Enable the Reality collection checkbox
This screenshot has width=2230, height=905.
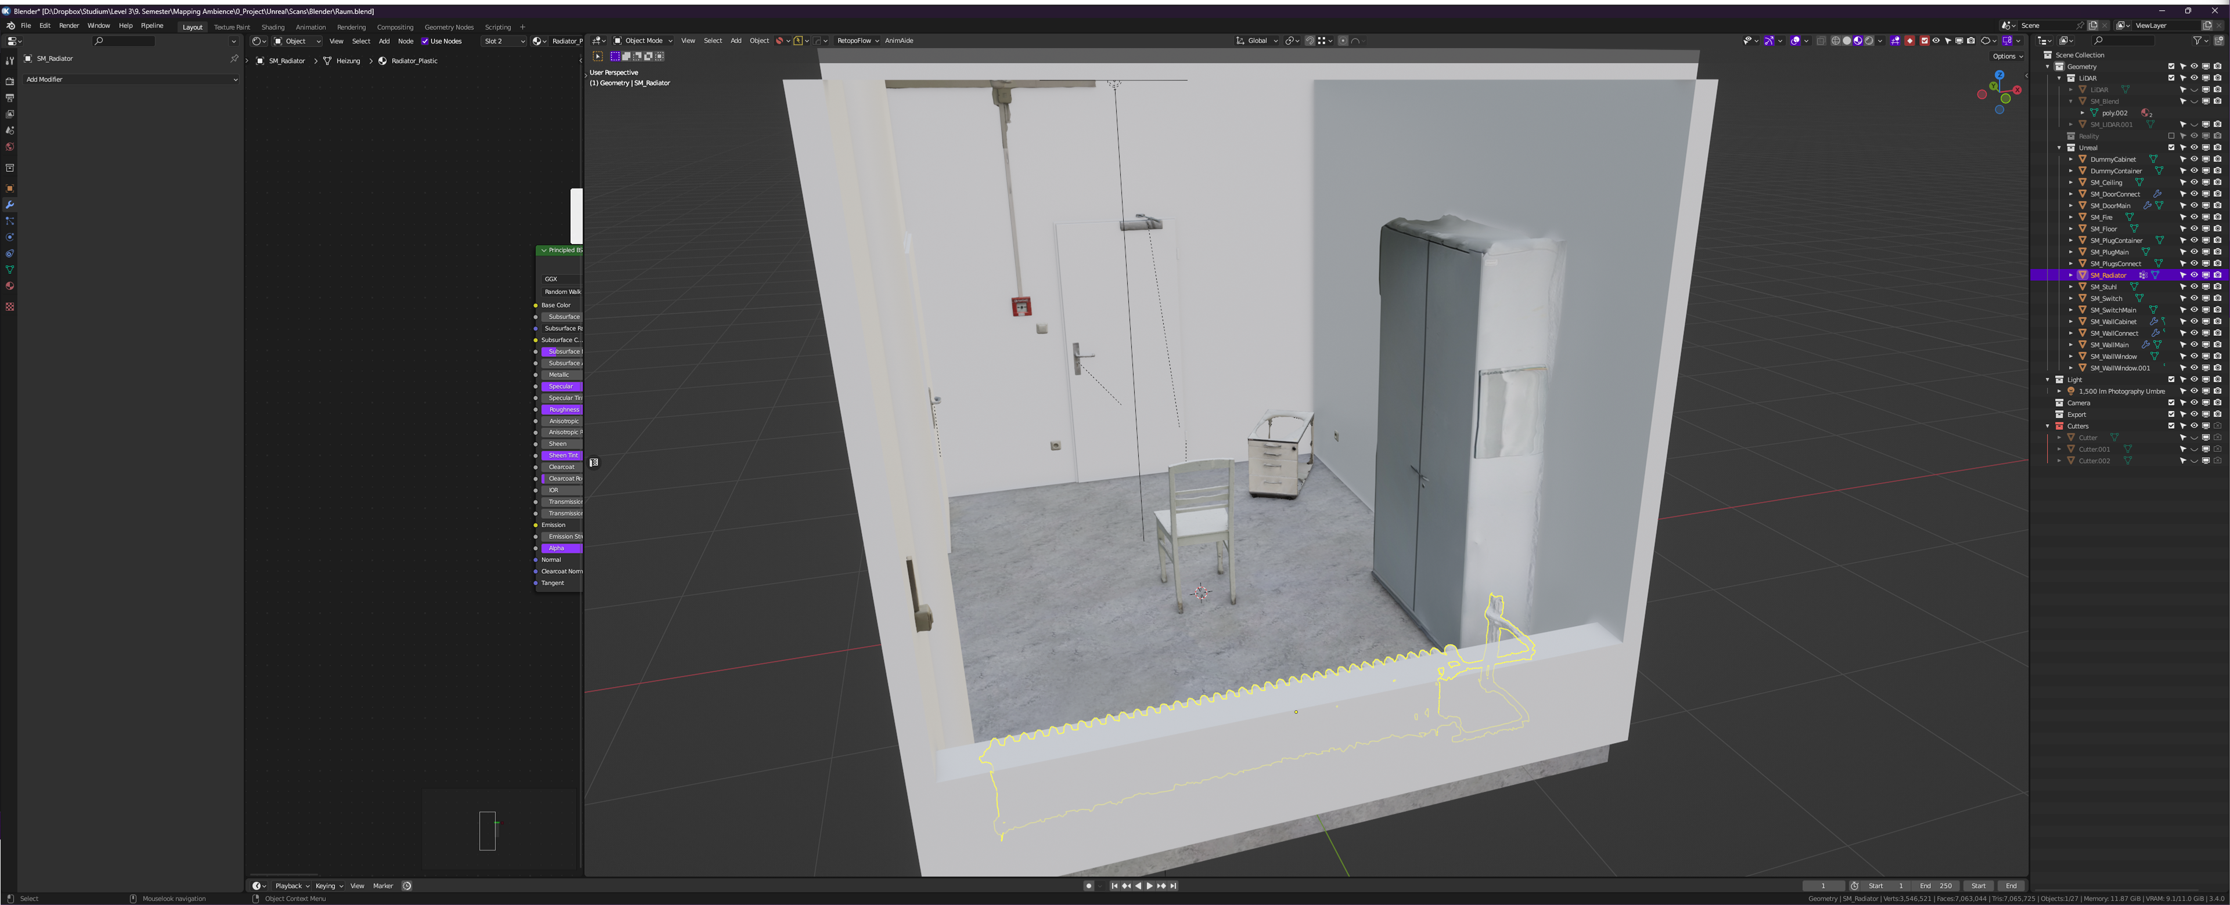click(2170, 136)
